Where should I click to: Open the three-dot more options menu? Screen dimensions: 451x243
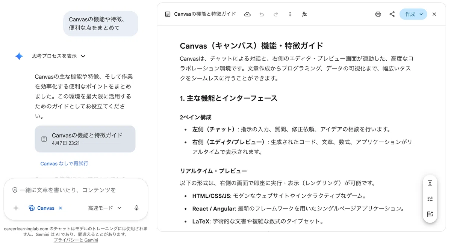pos(290,14)
